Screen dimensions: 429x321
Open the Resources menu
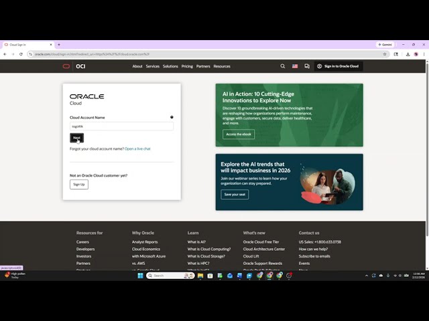[222, 66]
